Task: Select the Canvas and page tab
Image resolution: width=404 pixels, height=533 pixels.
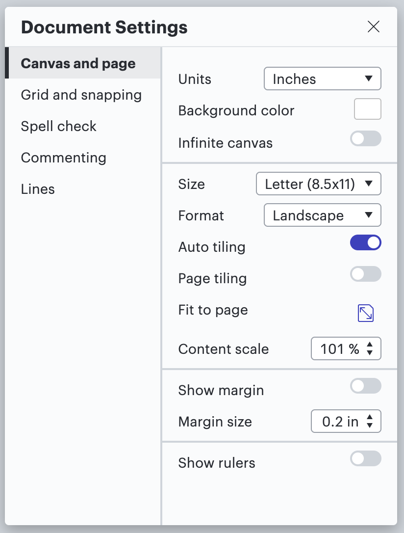Action: click(78, 63)
